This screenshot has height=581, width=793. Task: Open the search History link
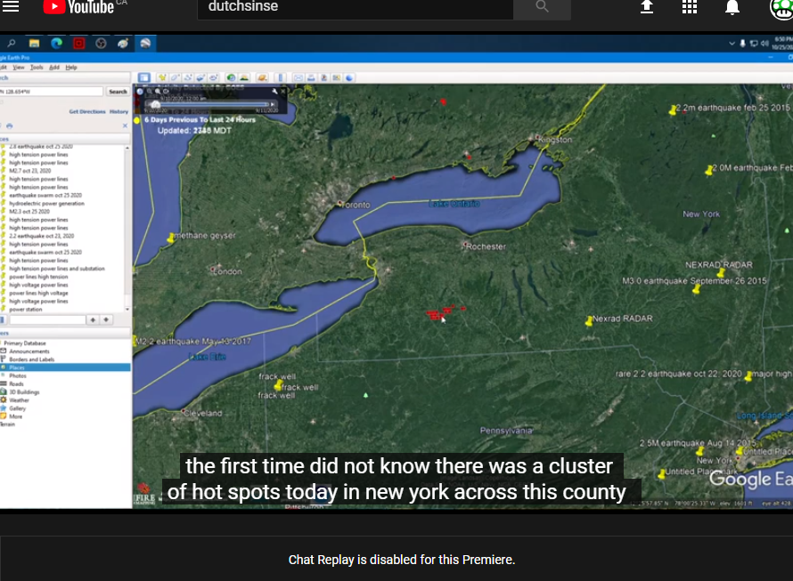click(119, 111)
